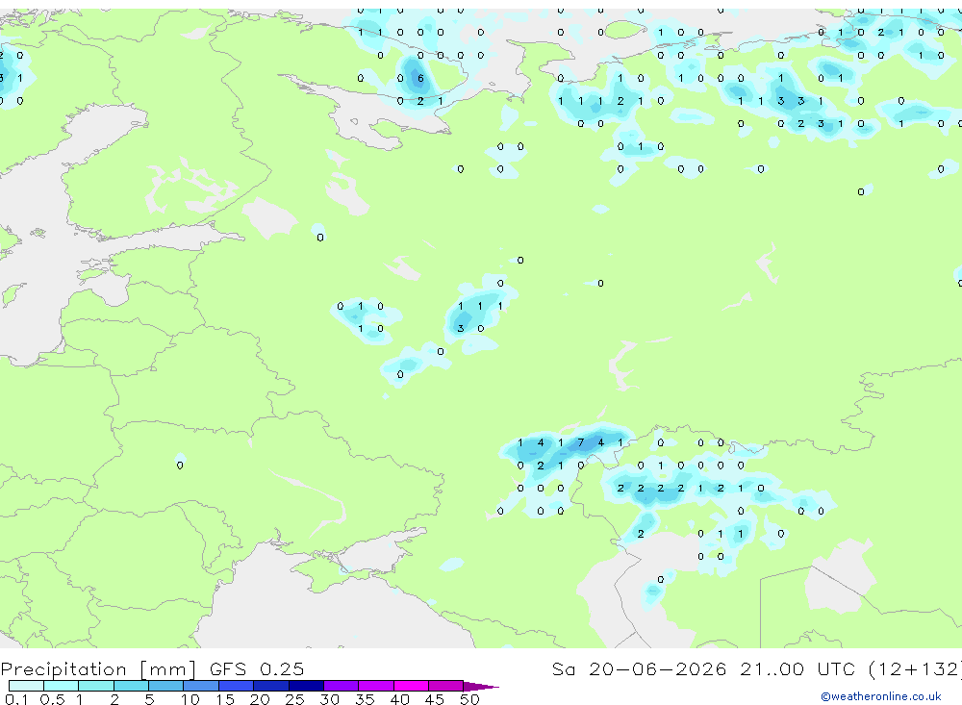The width and height of the screenshot is (962, 705).
Task: Select the 30–35 mm violet legend swatch
Action: coord(342,686)
